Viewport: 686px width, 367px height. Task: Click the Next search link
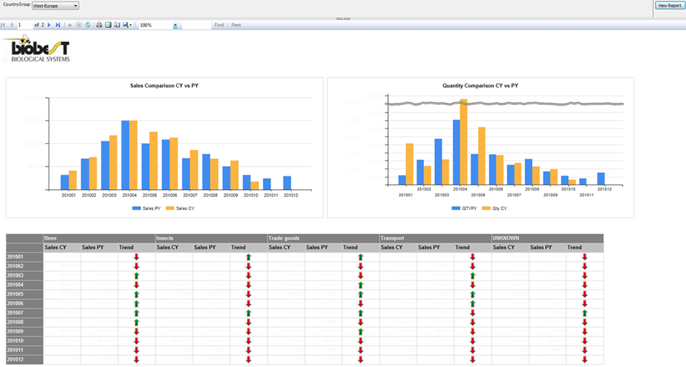click(x=236, y=25)
